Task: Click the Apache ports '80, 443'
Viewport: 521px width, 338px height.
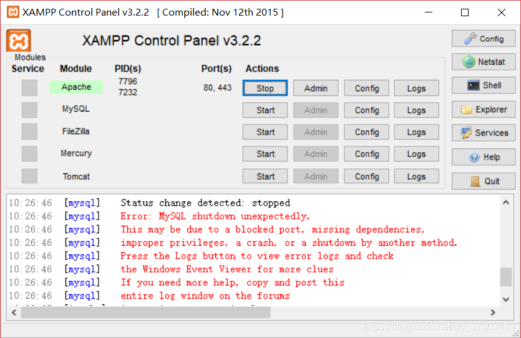Action: [x=217, y=88]
